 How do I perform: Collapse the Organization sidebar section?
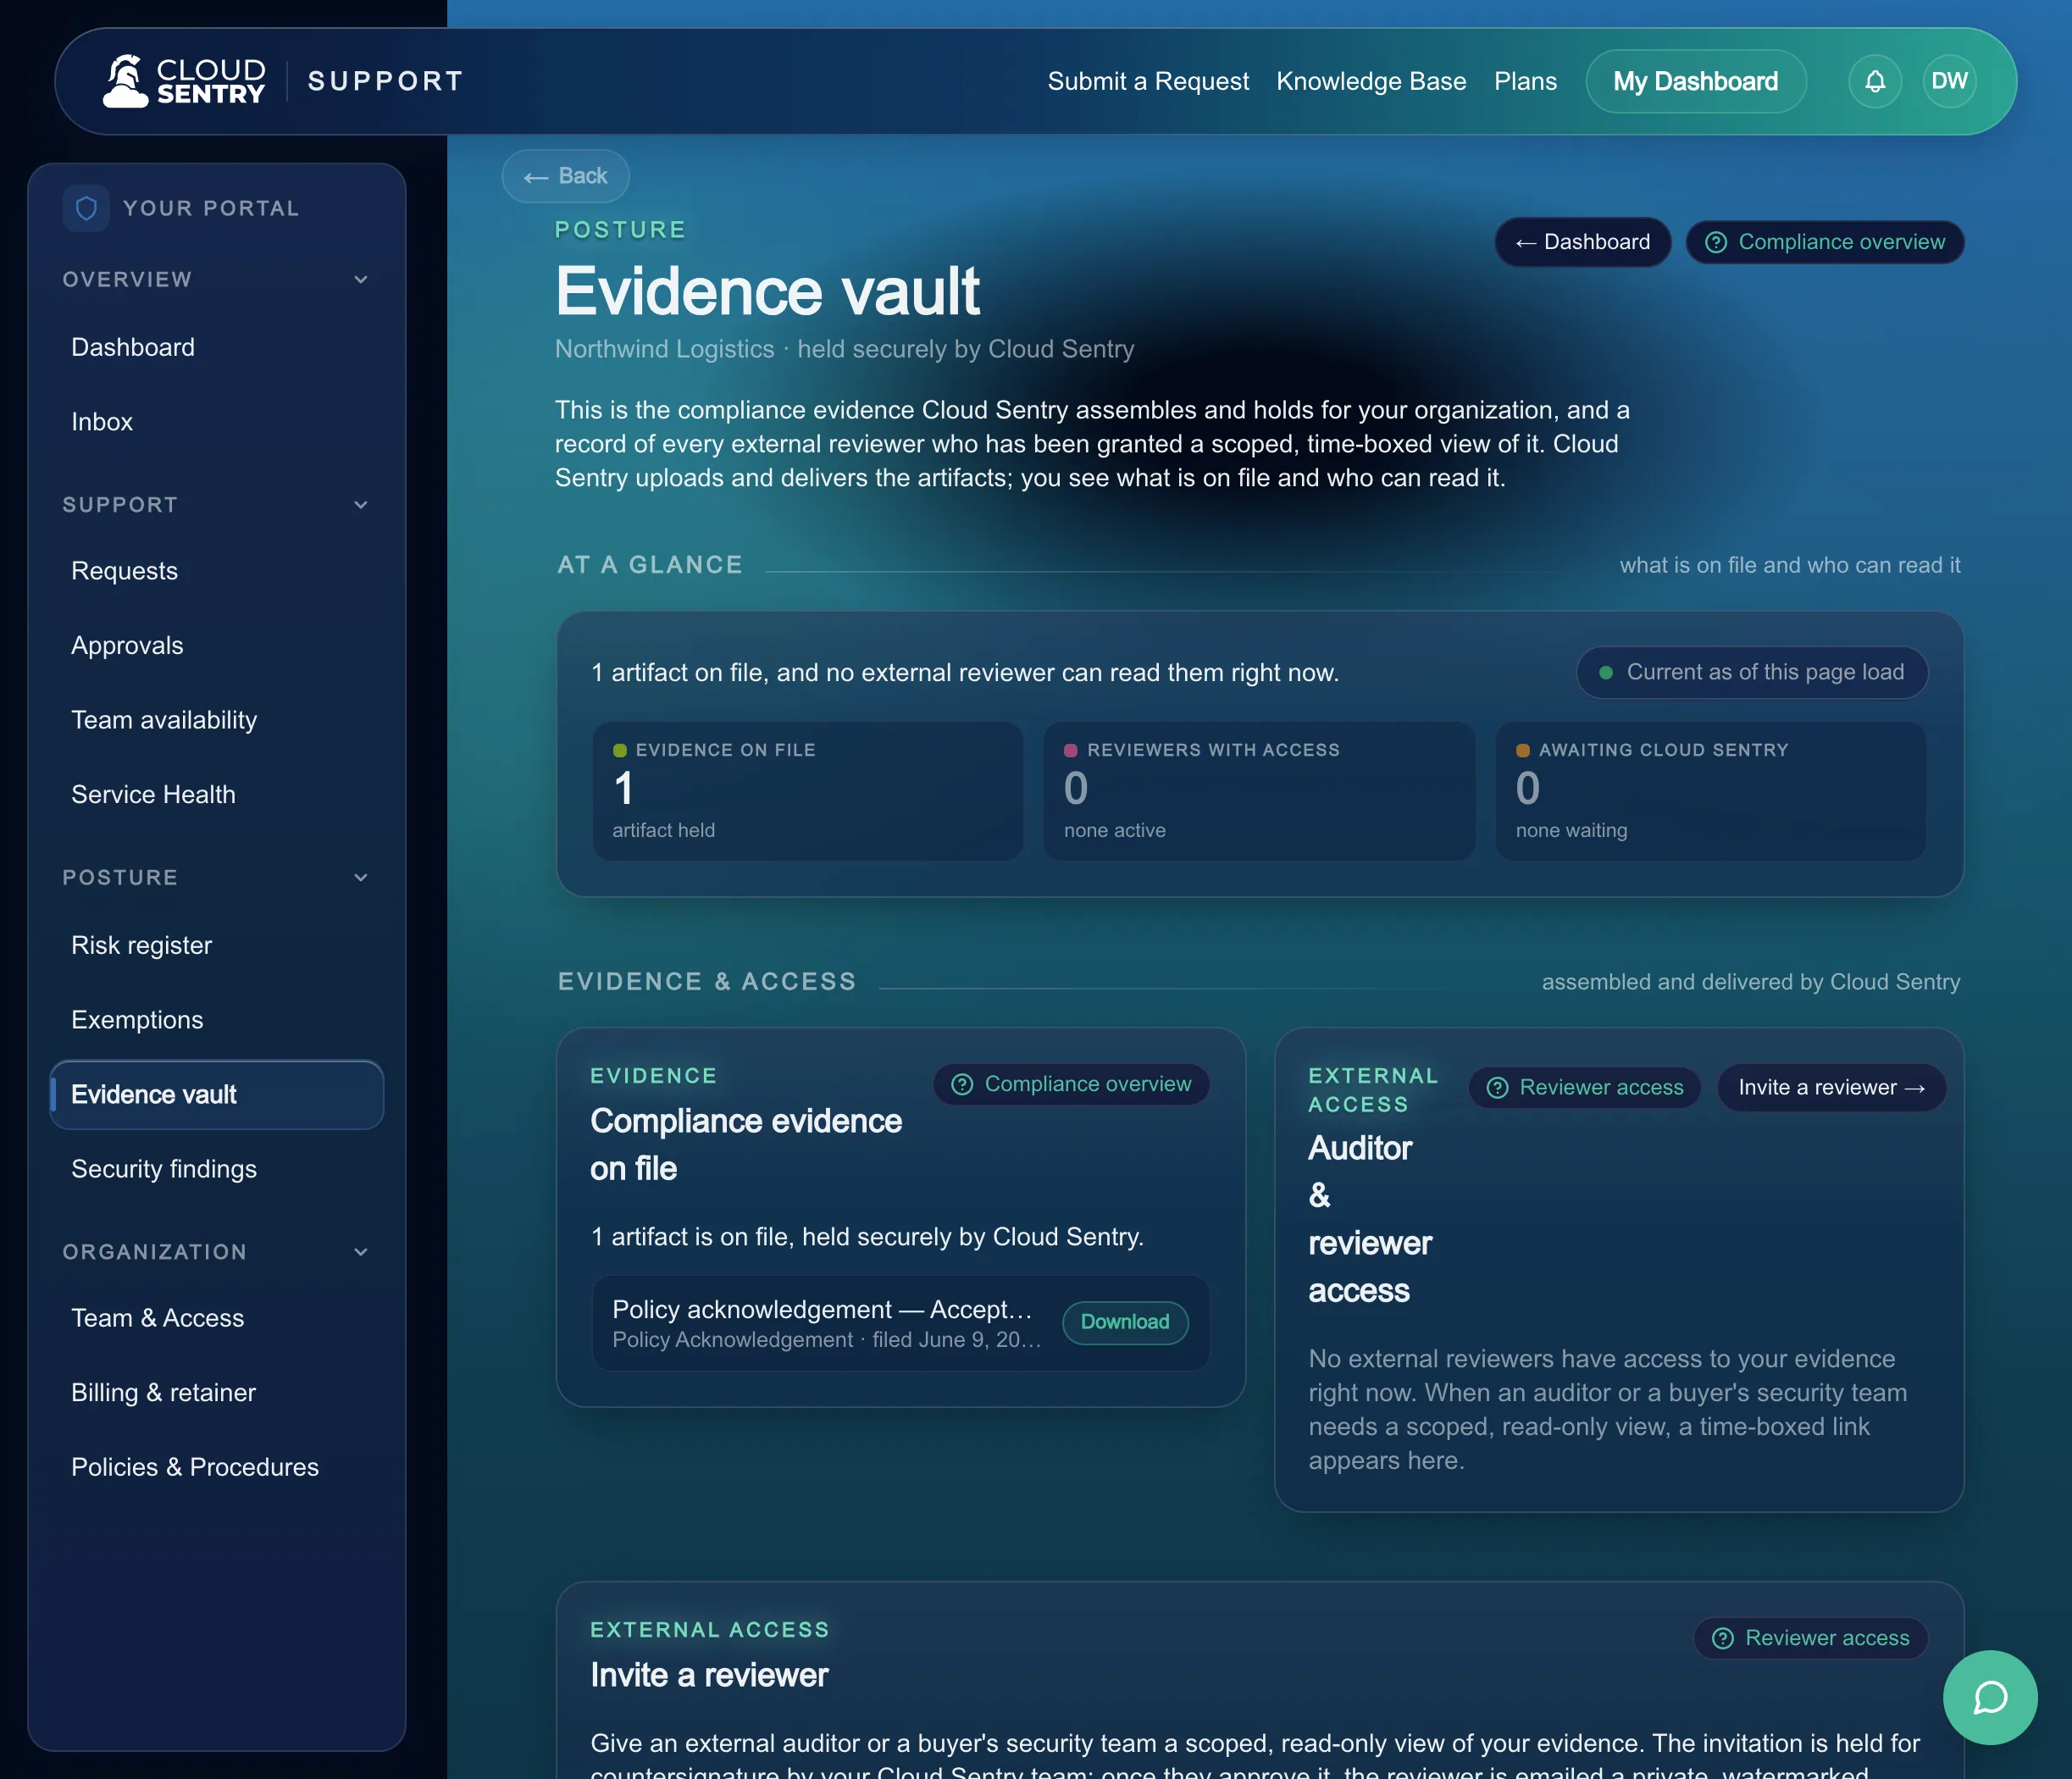click(x=216, y=1251)
